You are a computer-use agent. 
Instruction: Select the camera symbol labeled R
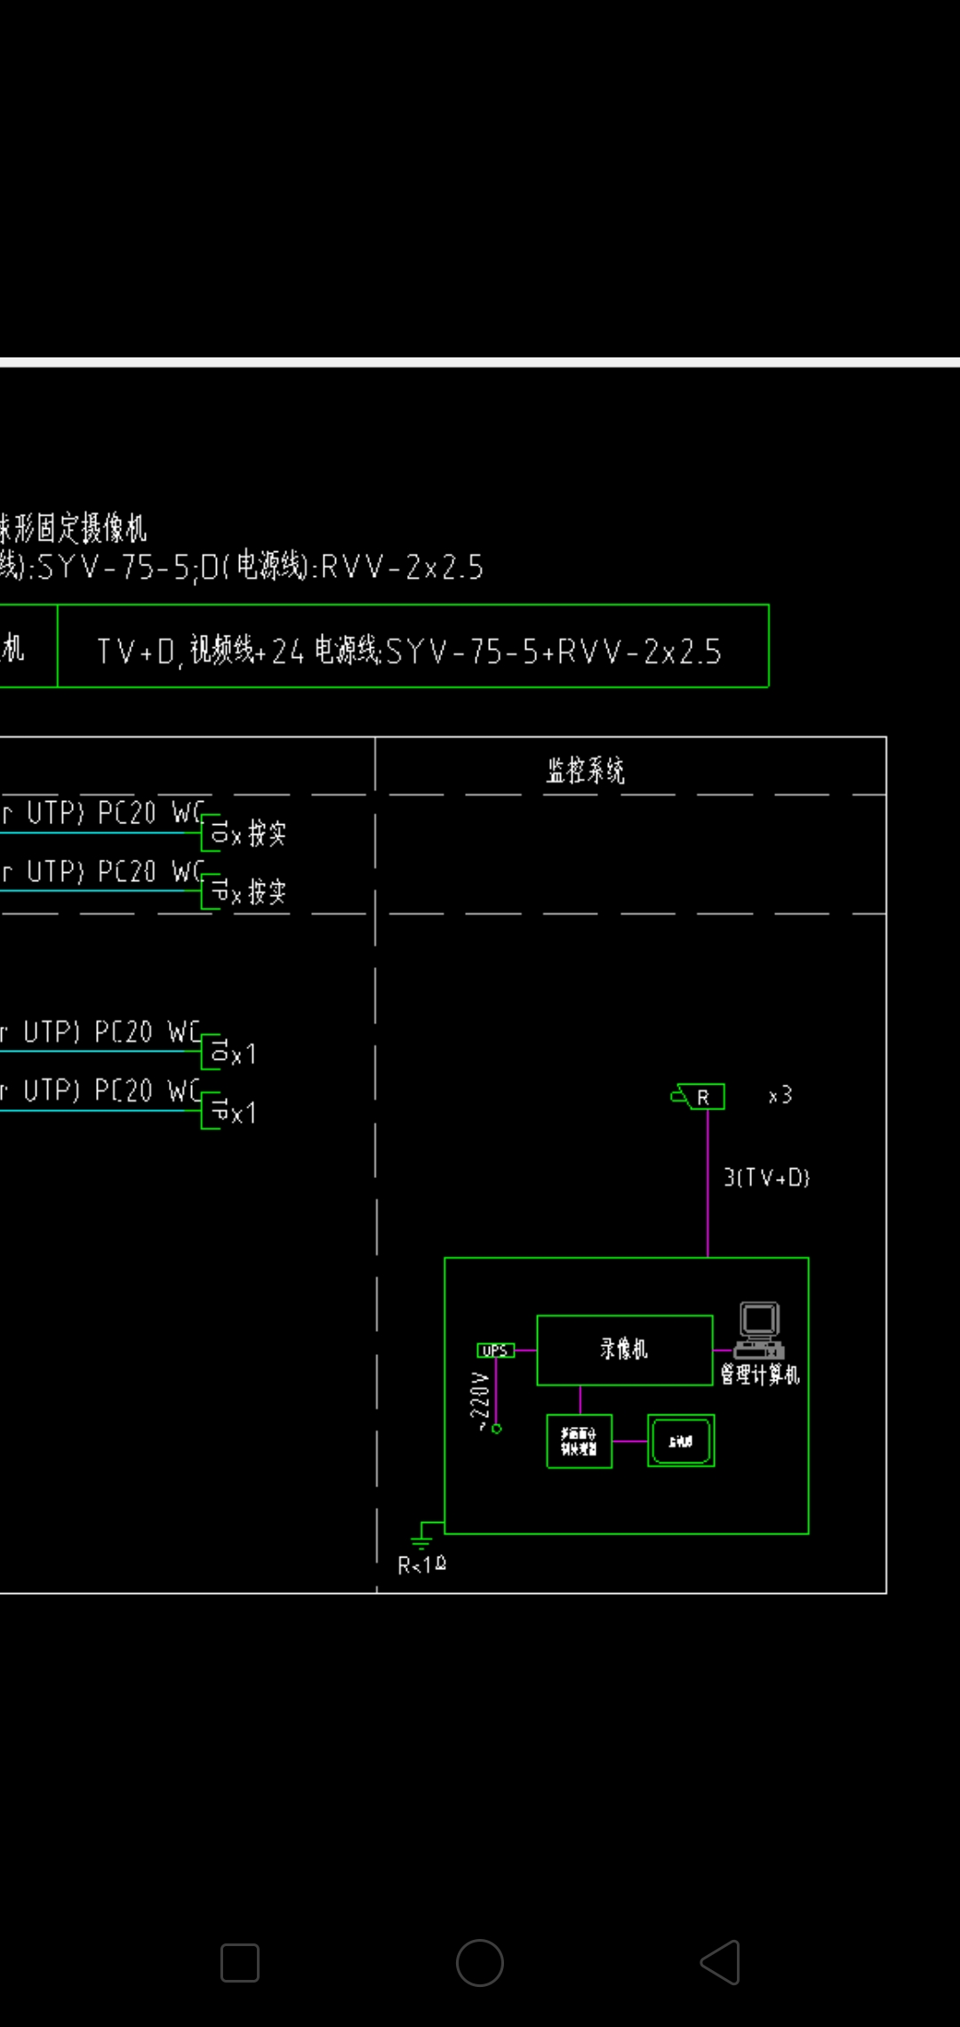[698, 1096]
